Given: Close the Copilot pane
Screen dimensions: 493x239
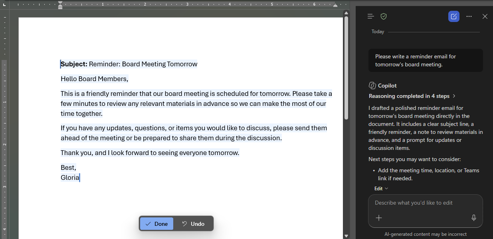Looking at the screenshot, I should point(485,16).
